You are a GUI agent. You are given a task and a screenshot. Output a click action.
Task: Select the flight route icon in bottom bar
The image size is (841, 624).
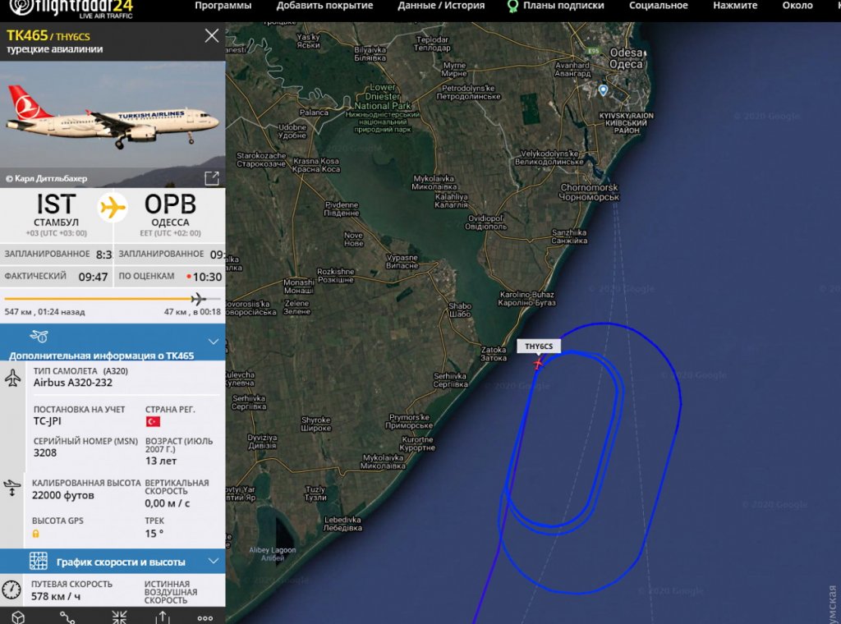coord(67,617)
